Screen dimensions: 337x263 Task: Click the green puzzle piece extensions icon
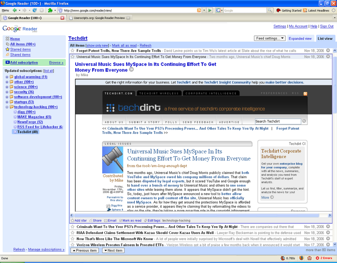coord(50,10)
